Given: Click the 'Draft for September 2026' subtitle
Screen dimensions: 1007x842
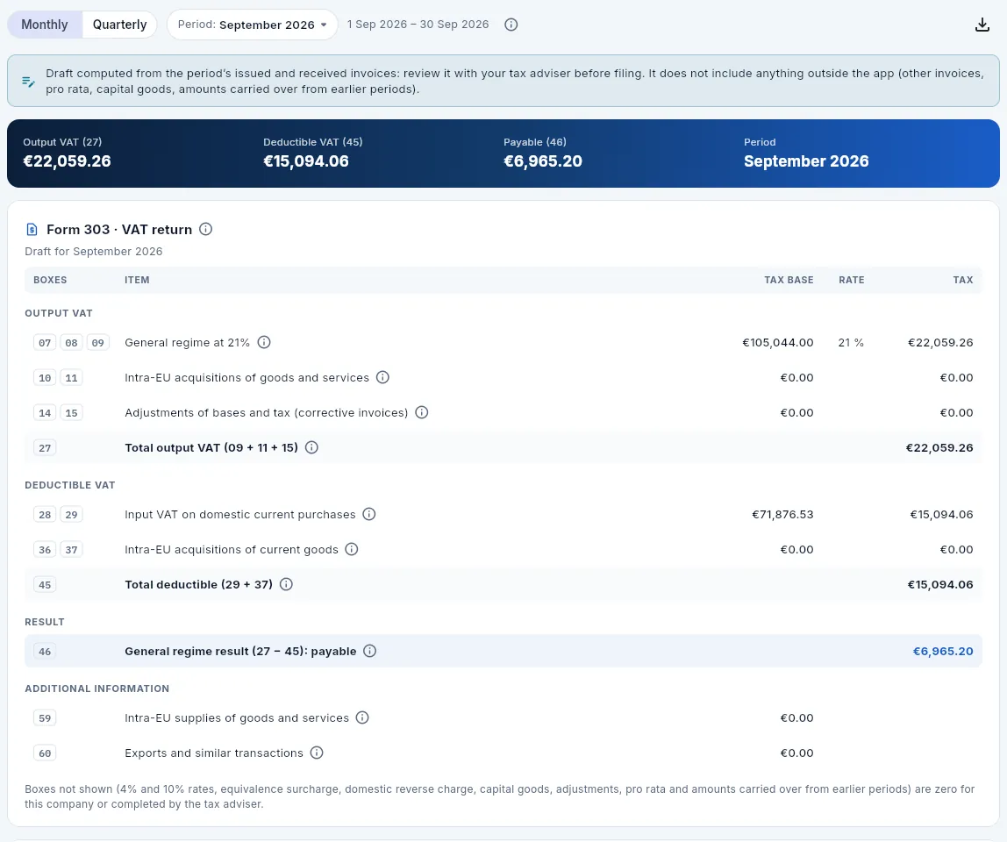Looking at the screenshot, I should 94,251.
